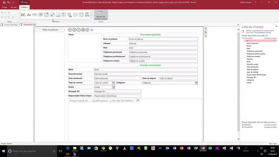
Task: Click the Cancel (X) action bar button
Action: [x=87, y=30]
